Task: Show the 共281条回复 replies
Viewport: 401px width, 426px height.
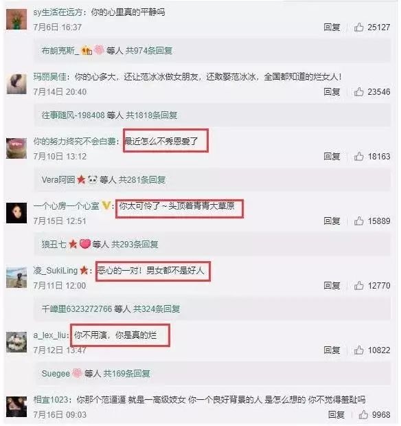Action: click(x=142, y=179)
